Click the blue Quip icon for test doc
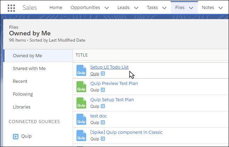The width and height of the screenshot is (229, 147). [81, 120]
